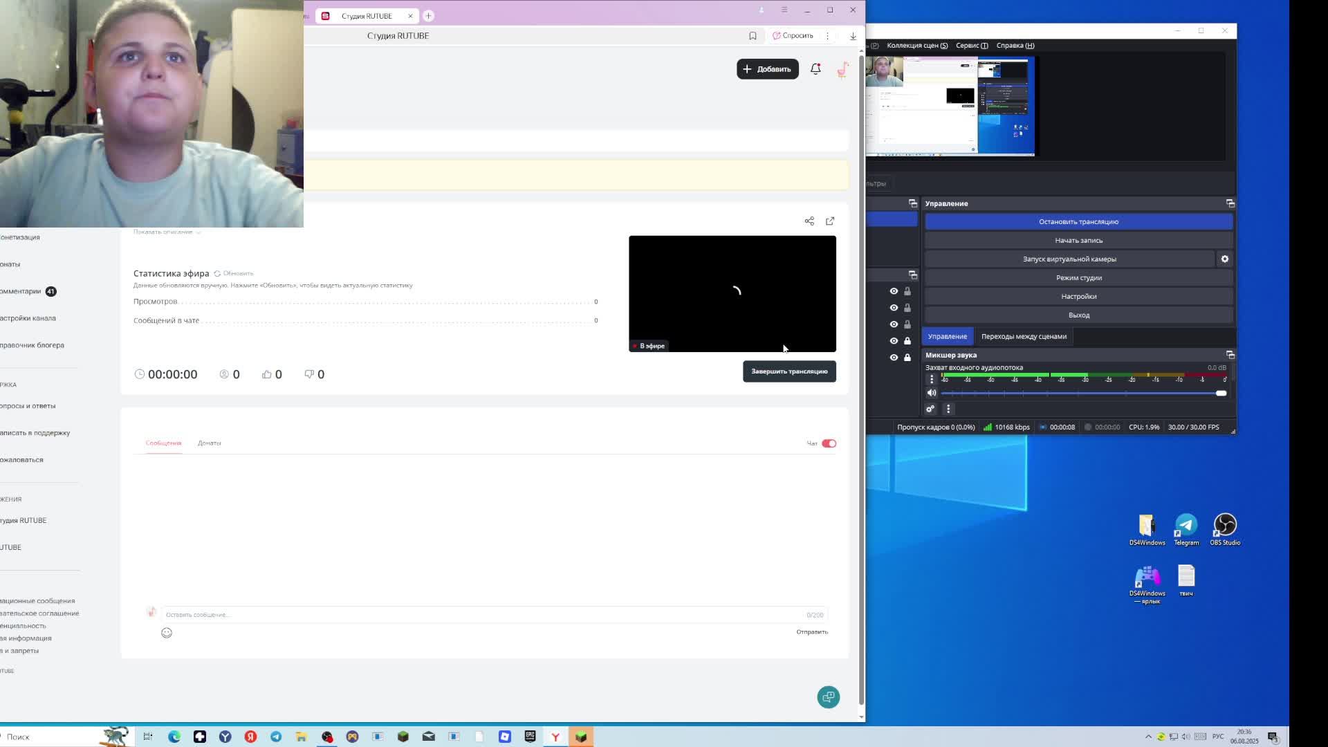Click the browser bookmark icon
The width and height of the screenshot is (1328, 747).
pos(753,36)
